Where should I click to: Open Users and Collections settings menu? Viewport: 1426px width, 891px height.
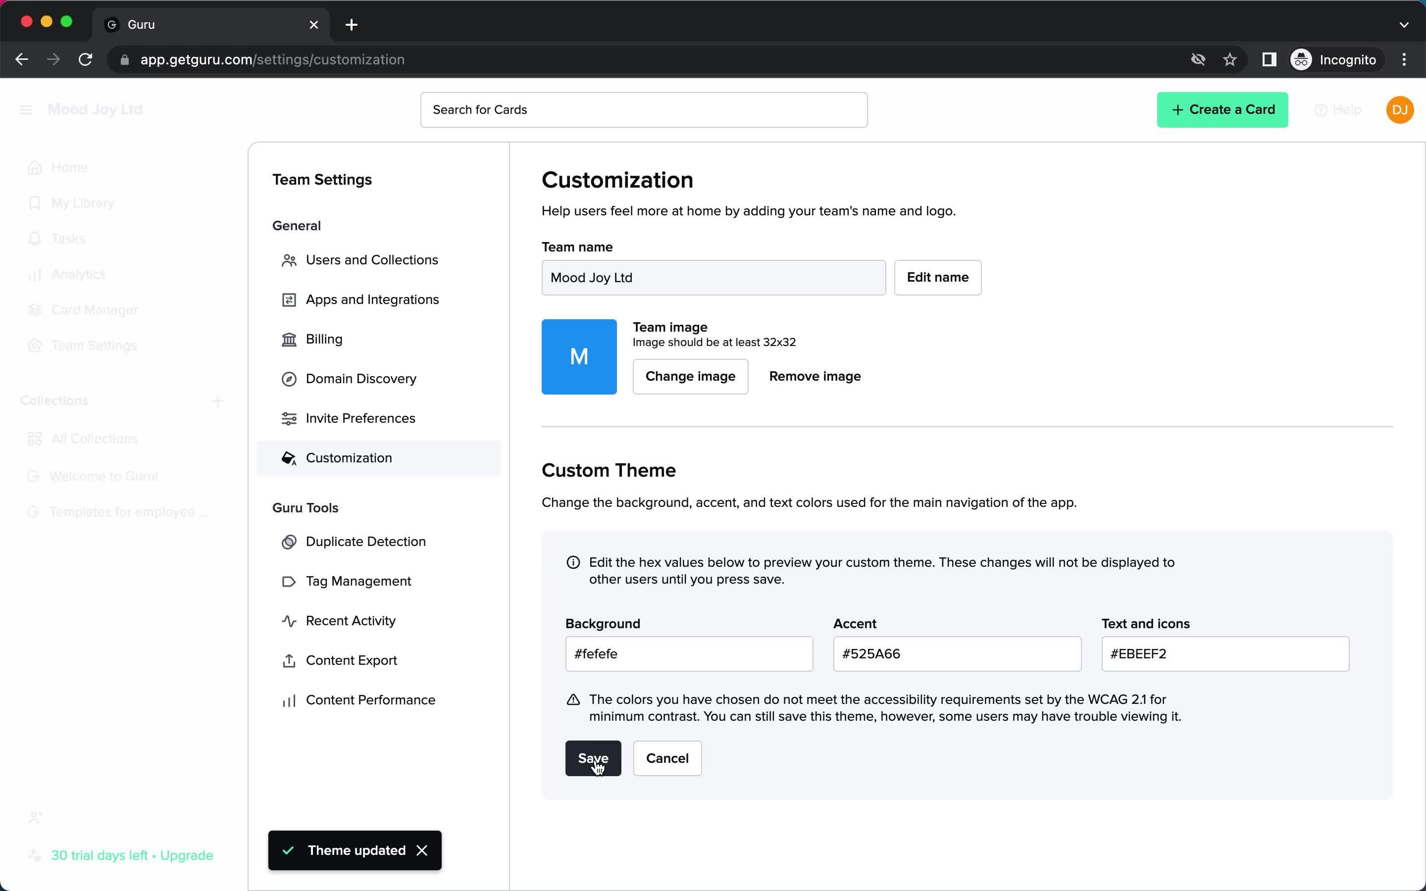[x=372, y=260]
